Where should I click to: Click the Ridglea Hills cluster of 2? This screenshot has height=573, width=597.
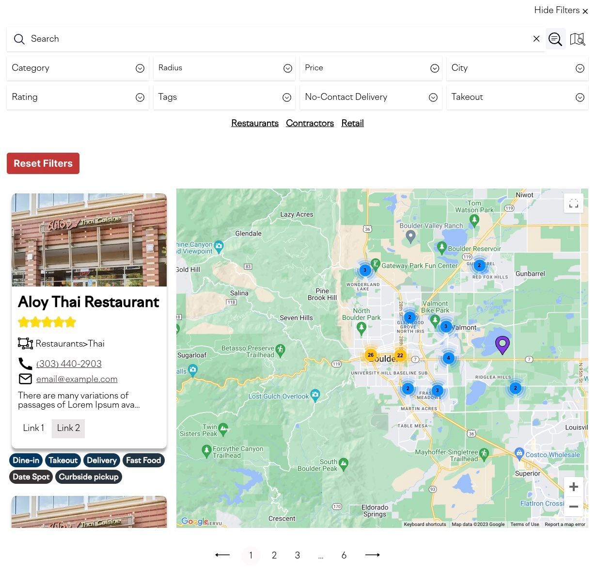pyautogui.click(x=516, y=388)
